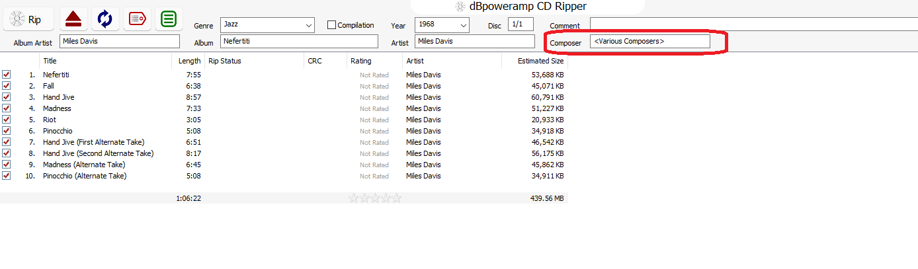The image size is (918, 269).
Task: Open the Year dropdown
Action: point(464,25)
